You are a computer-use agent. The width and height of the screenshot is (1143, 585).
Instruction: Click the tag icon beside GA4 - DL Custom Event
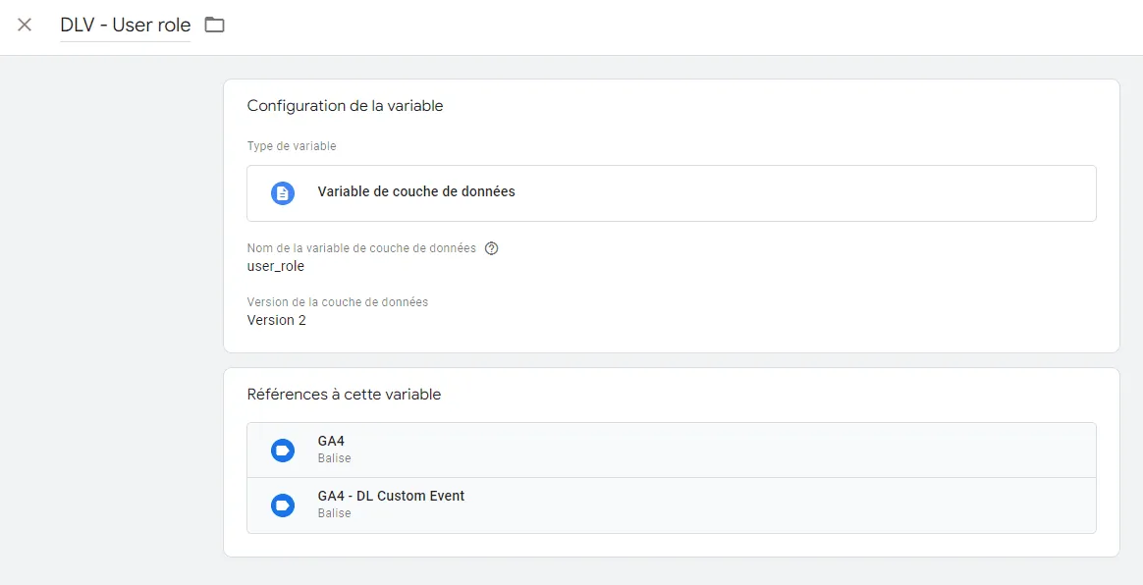(x=283, y=505)
